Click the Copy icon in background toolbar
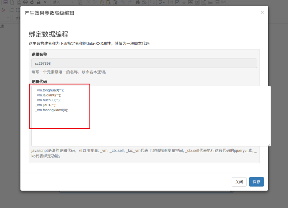Screen dimensions: 288x208 (x=95, y=2)
